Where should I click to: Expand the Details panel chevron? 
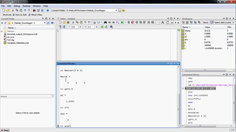(x=52, y=96)
